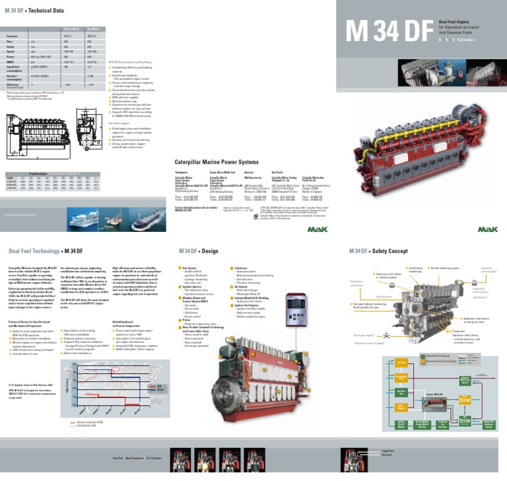Click the "Dual Fuel Engine" cover subtitle

pos(454,22)
